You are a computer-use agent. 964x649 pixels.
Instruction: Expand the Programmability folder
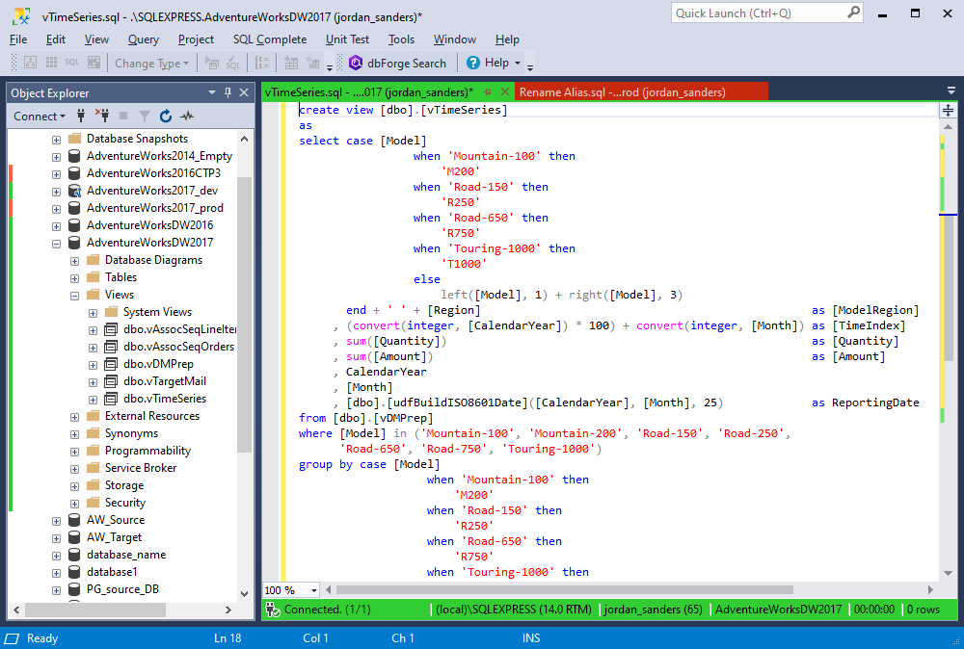tap(74, 452)
